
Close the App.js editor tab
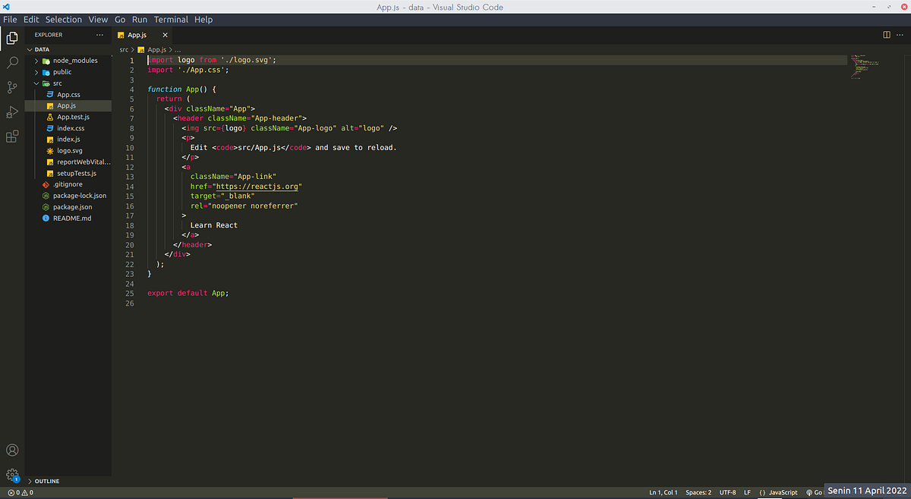tap(165, 35)
